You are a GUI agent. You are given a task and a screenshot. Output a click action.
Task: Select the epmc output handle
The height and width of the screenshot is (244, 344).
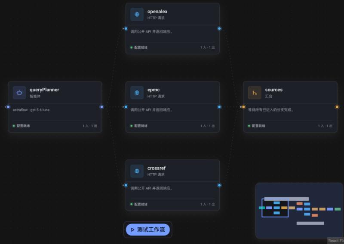tap(219, 107)
